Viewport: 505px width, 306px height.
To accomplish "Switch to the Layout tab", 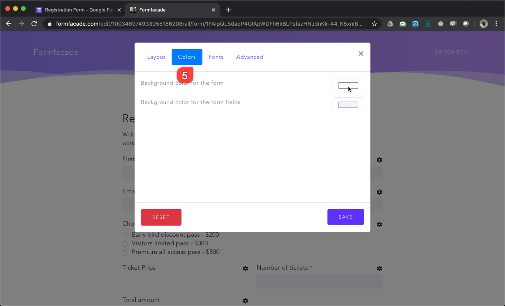I will [156, 57].
